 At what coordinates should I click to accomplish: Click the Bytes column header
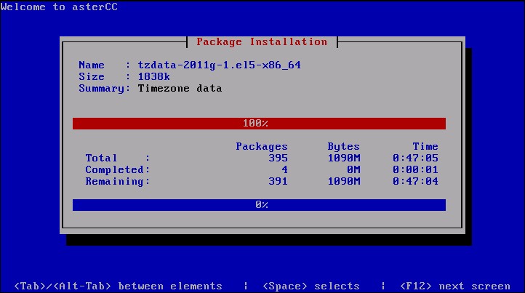(343, 146)
